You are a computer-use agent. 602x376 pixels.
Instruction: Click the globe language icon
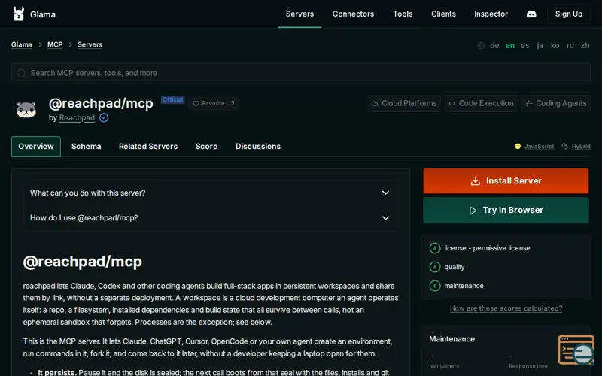point(481,45)
